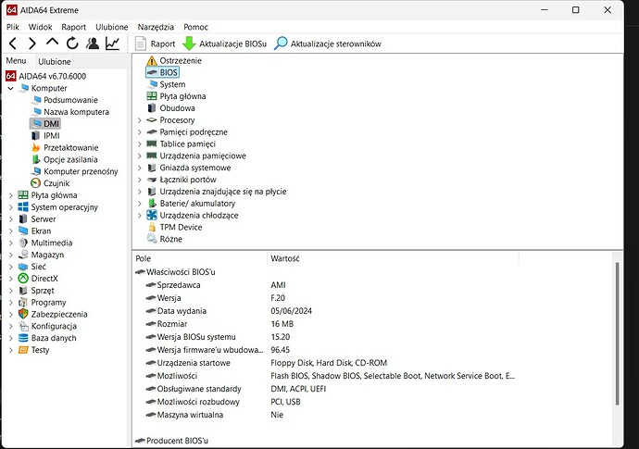Click the Różne gears icon
This screenshot has width=639, height=449.
click(152, 239)
